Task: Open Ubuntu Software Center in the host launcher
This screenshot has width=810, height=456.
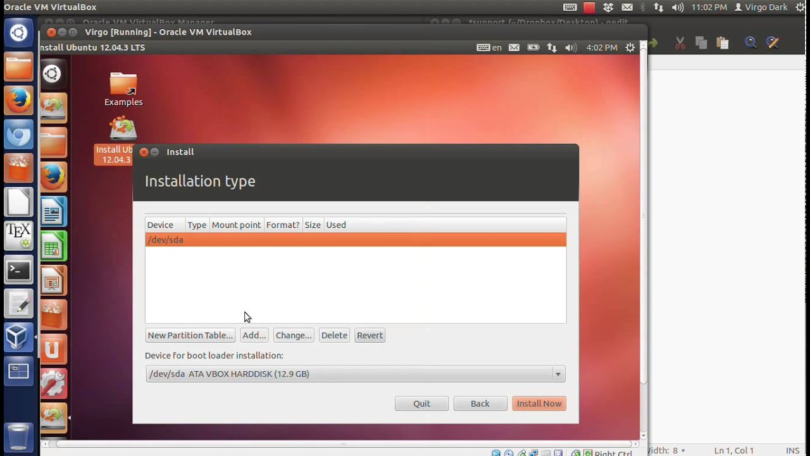Action: click(18, 168)
